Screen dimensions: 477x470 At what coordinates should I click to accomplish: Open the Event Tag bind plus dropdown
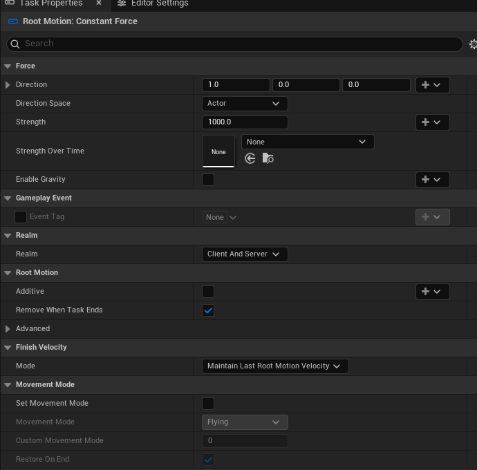coord(432,217)
